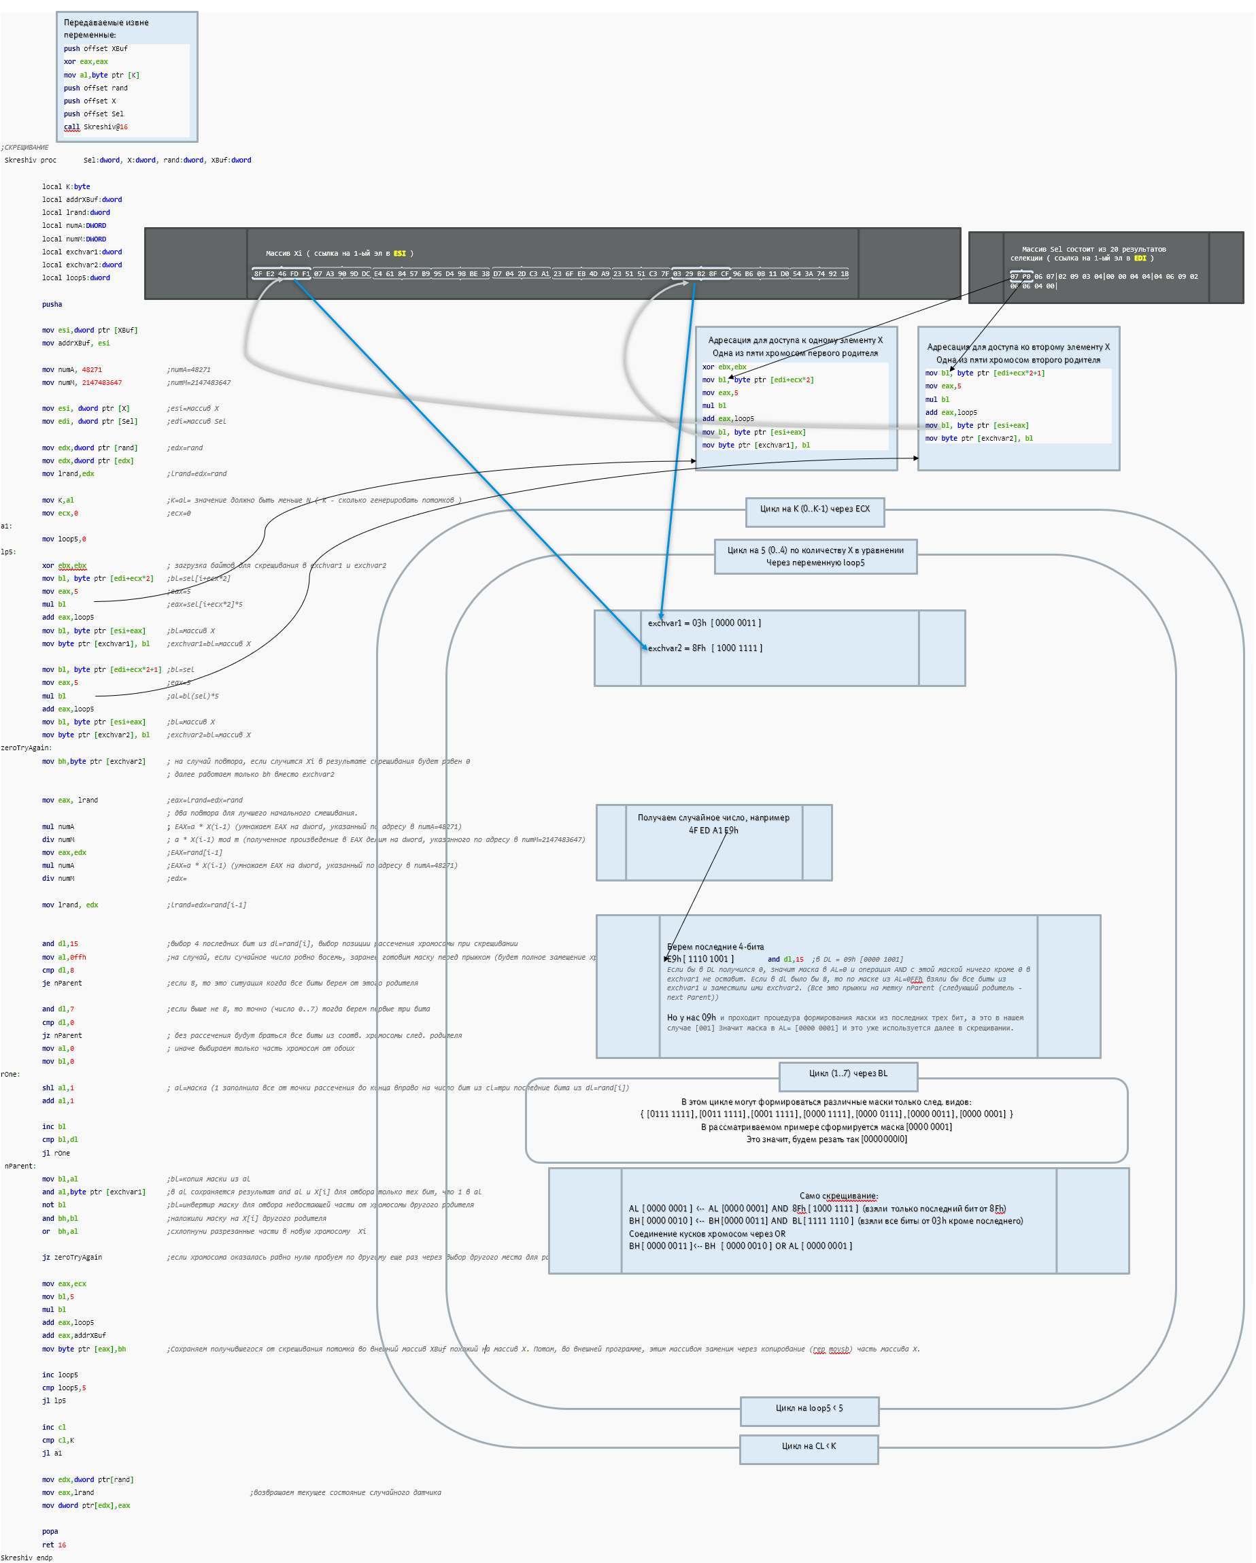Select the 'Адресация для доступа ко второму элементу X' box
This screenshot has height=1563, width=1256.
(x=1018, y=398)
